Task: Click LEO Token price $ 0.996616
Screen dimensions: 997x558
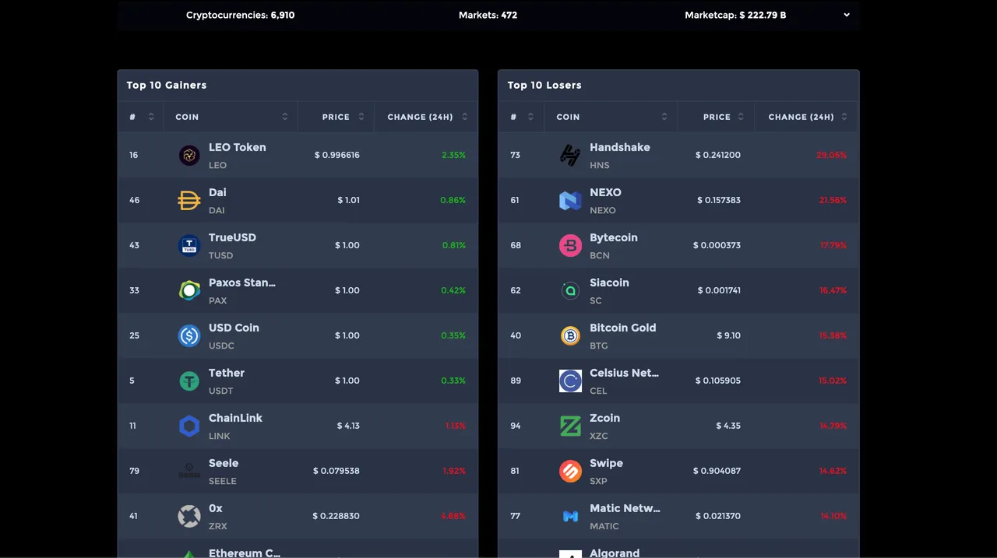Action: click(x=337, y=155)
